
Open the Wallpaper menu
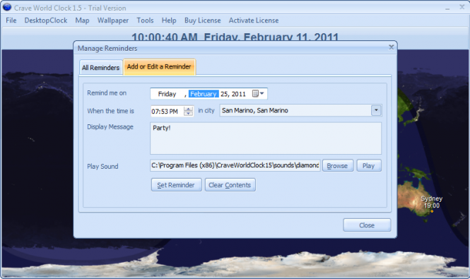tap(113, 20)
